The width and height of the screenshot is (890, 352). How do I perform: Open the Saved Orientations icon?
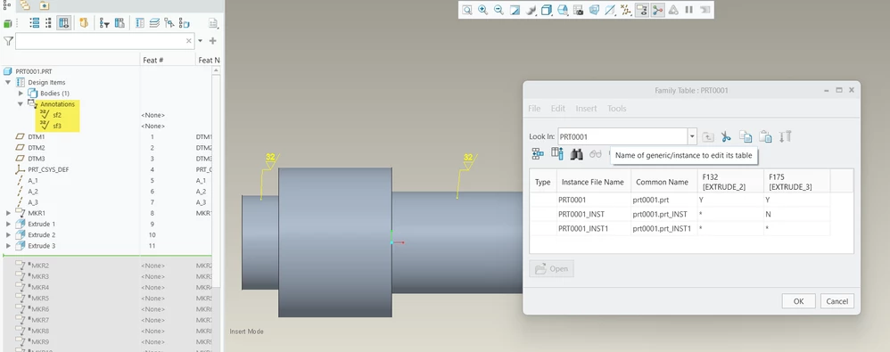563,10
